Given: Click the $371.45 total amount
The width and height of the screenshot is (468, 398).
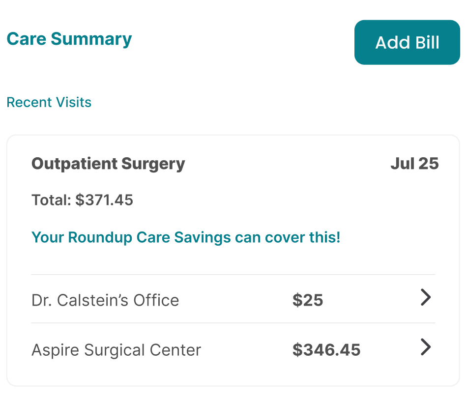Looking at the screenshot, I should pyautogui.click(x=104, y=200).
